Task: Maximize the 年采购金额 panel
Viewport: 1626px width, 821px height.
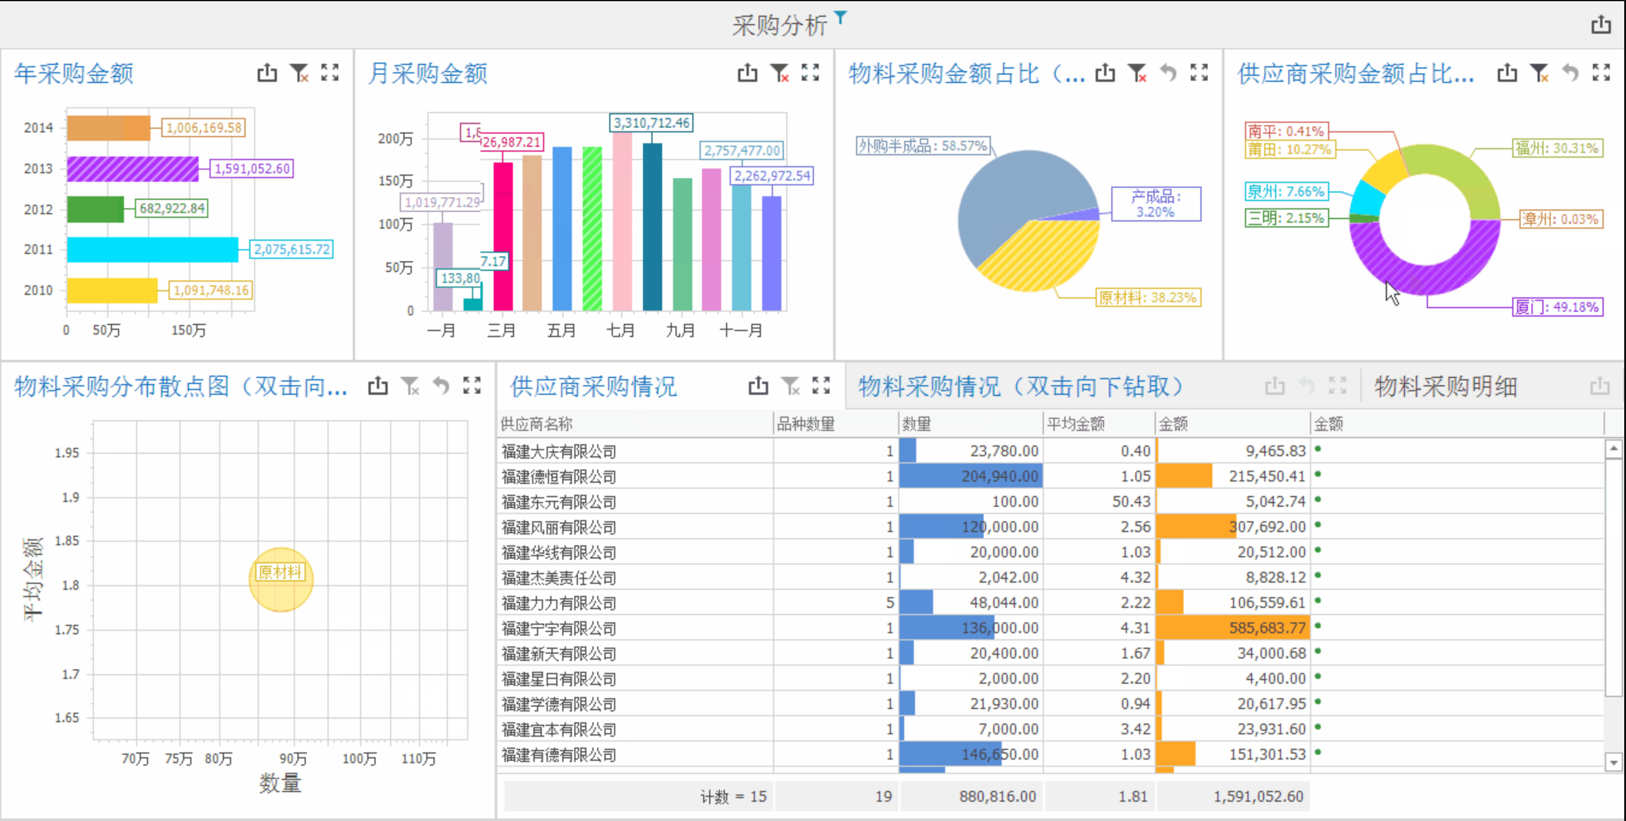Action: click(330, 73)
